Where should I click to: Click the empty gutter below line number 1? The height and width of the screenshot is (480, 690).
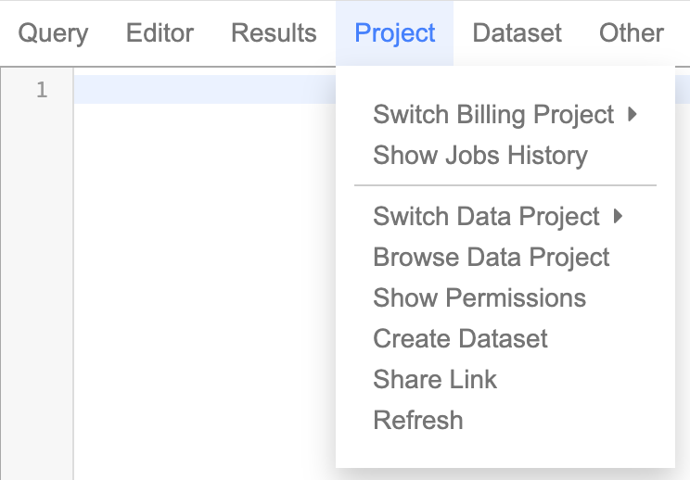point(37,278)
